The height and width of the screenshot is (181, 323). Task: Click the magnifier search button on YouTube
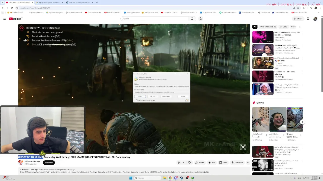pos(192,19)
